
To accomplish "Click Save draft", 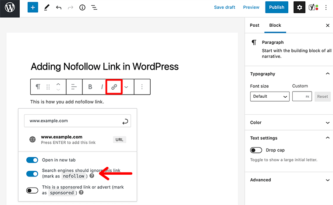I will point(224,7).
